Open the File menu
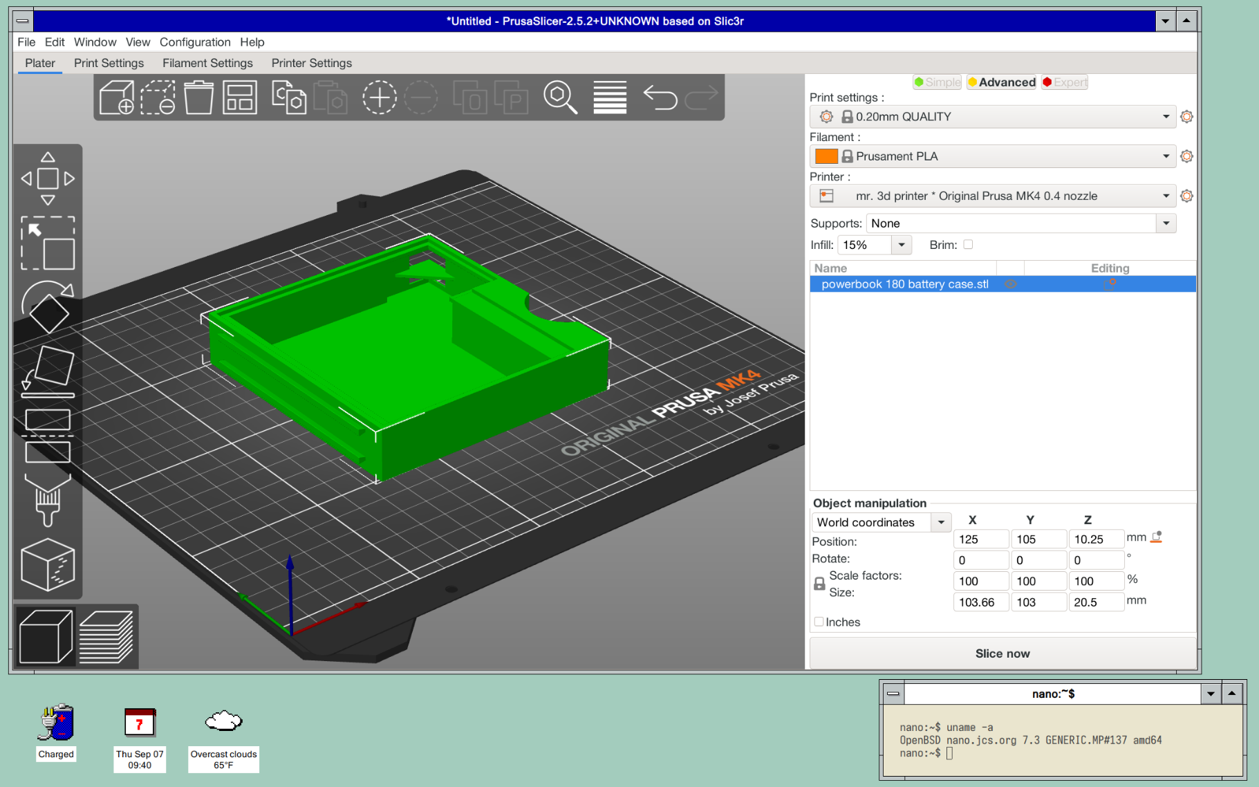Screen dimensions: 1259x787 coord(26,42)
